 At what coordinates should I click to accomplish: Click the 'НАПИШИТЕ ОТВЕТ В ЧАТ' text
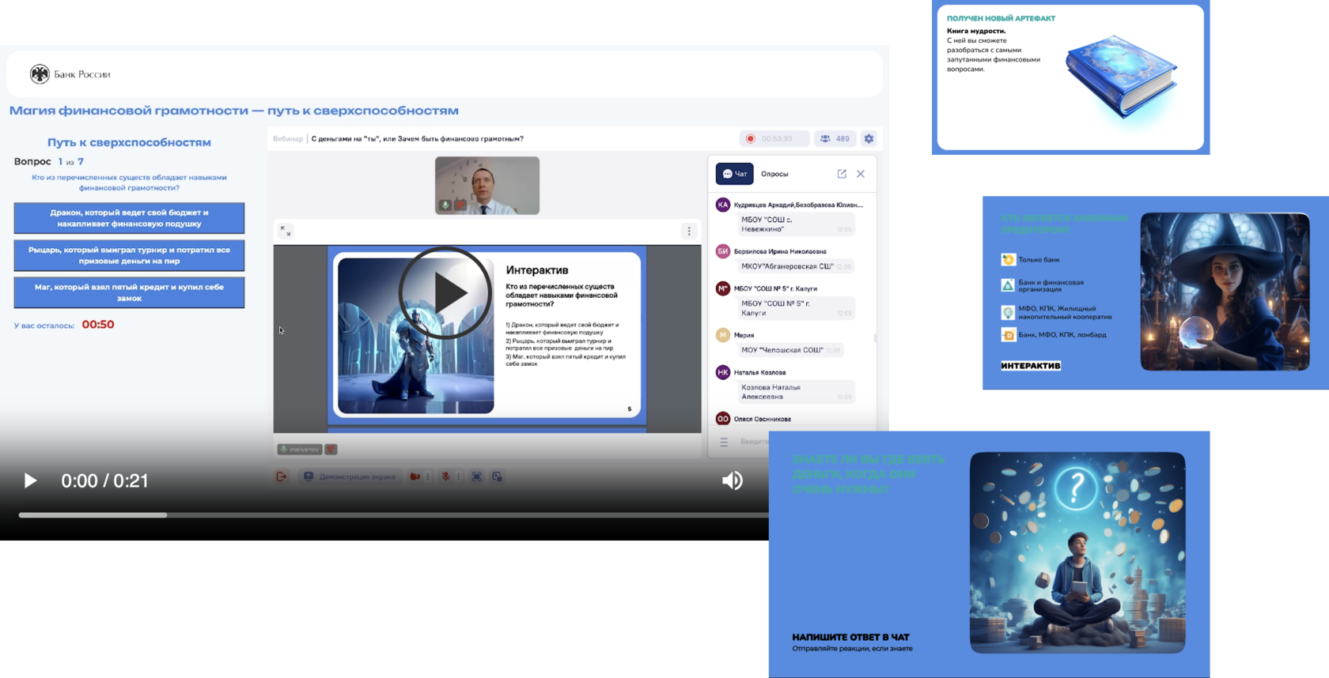[x=850, y=637]
